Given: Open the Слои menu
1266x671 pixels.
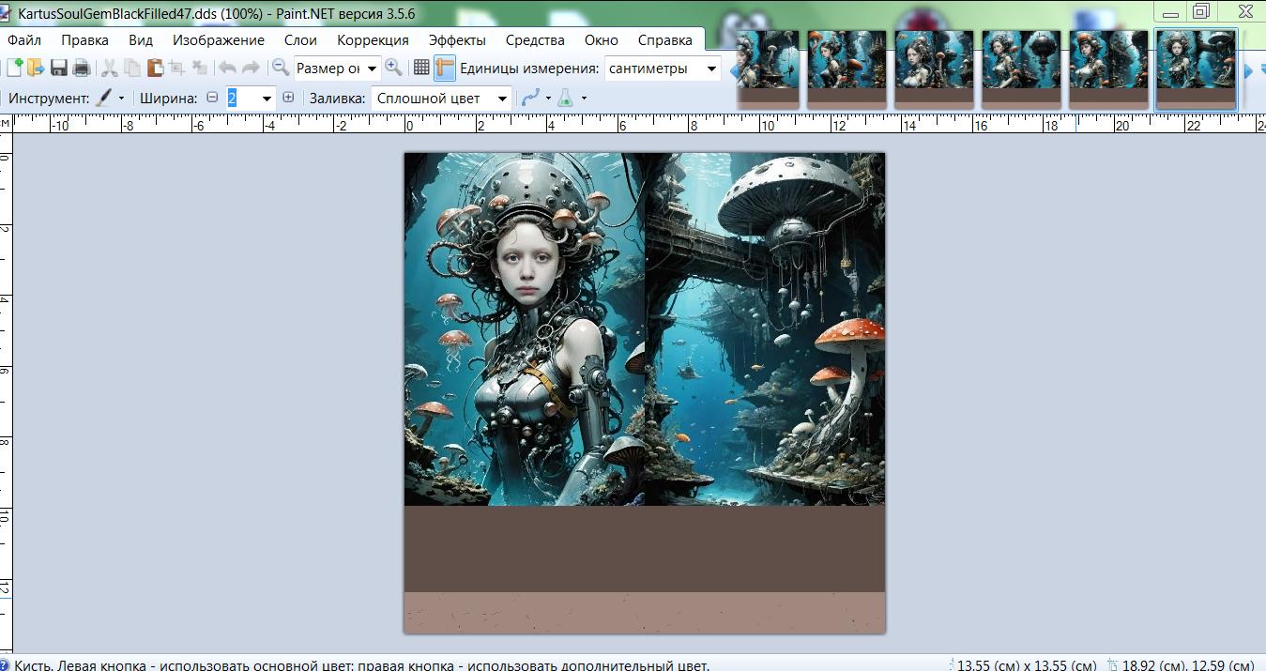Looking at the screenshot, I should (300, 40).
